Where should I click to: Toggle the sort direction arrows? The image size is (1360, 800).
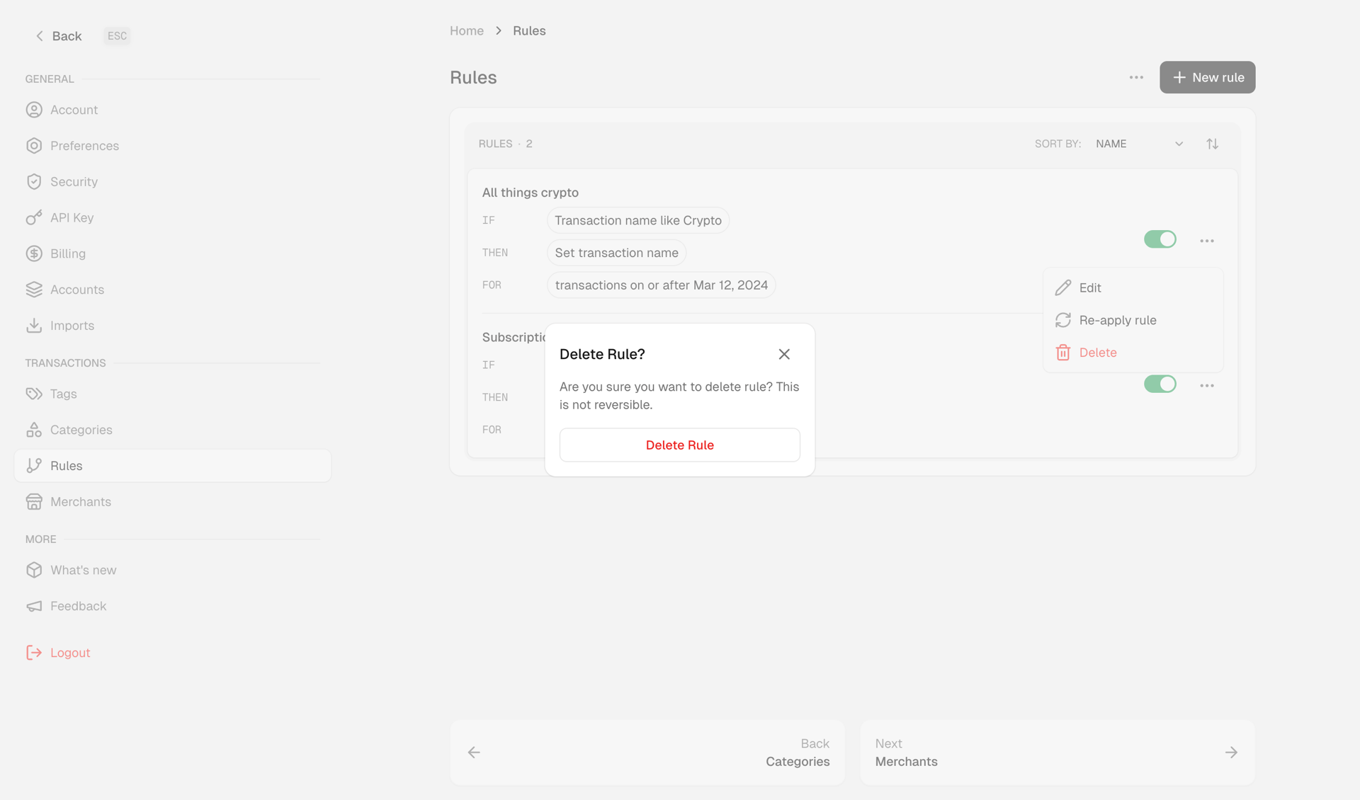pyautogui.click(x=1212, y=143)
